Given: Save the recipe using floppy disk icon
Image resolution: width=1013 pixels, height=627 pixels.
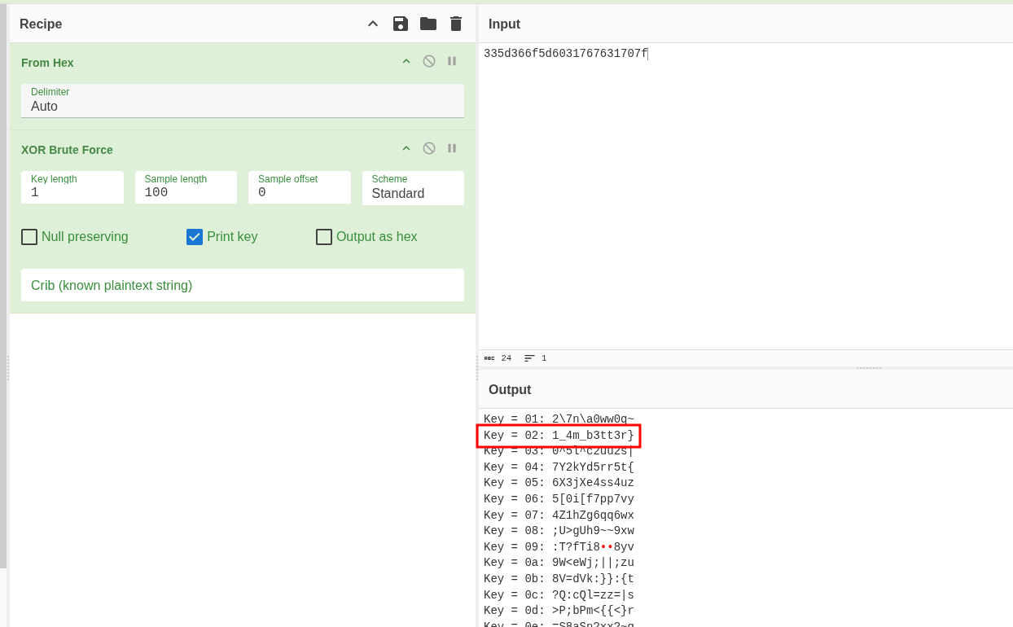Looking at the screenshot, I should coord(401,24).
